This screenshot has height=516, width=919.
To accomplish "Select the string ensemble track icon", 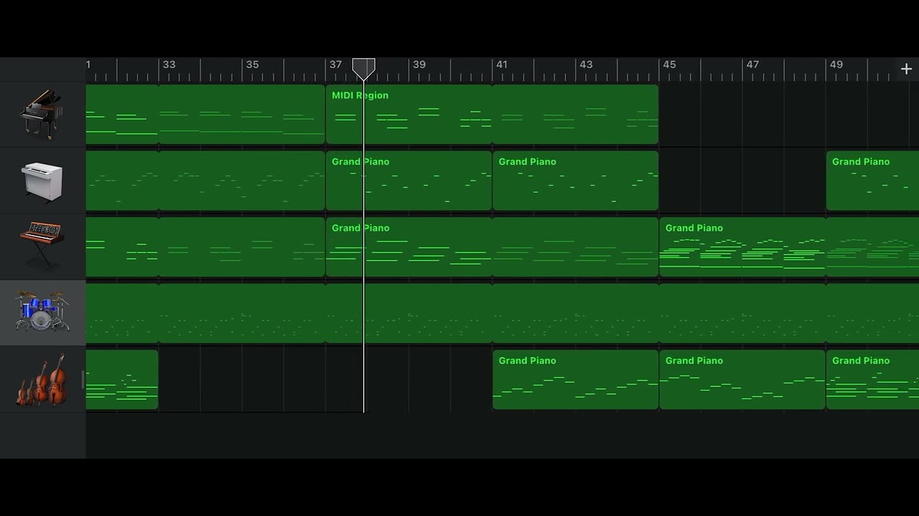I will pyautogui.click(x=42, y=380).
